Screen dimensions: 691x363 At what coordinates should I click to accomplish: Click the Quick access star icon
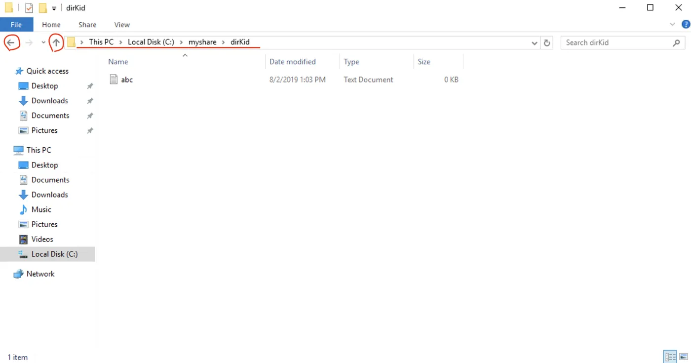tap(19, 71)
